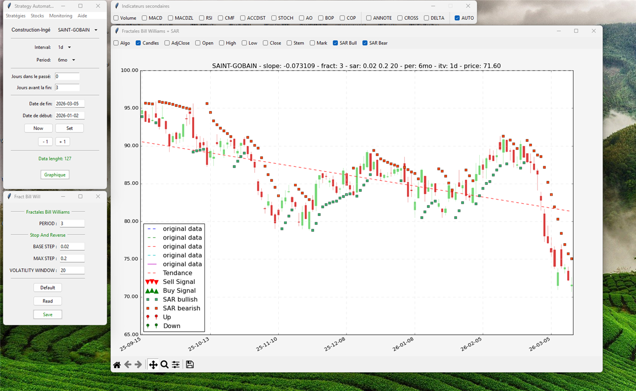The width and height of the screenshot is (636, 391).
Task: Open the Monitoring menu
Action: pos(60,16)
